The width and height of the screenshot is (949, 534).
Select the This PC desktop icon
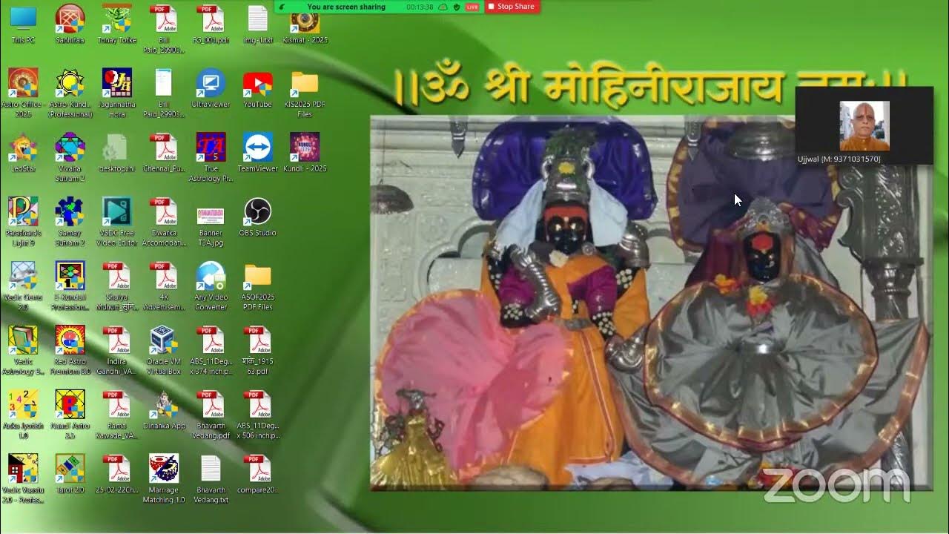[23, 24]
